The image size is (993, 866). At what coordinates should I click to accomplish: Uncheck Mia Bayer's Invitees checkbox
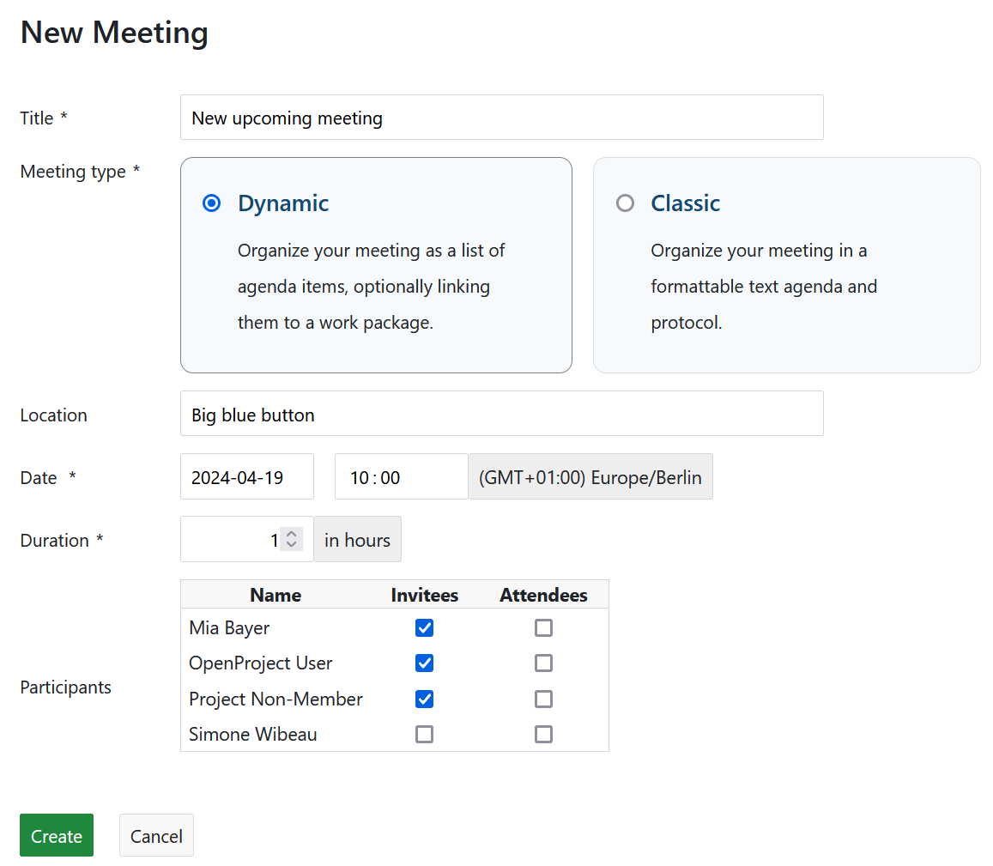(424, 628)
